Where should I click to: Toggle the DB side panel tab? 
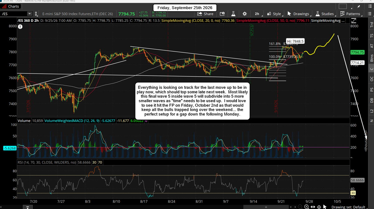(x=371, y=100)
